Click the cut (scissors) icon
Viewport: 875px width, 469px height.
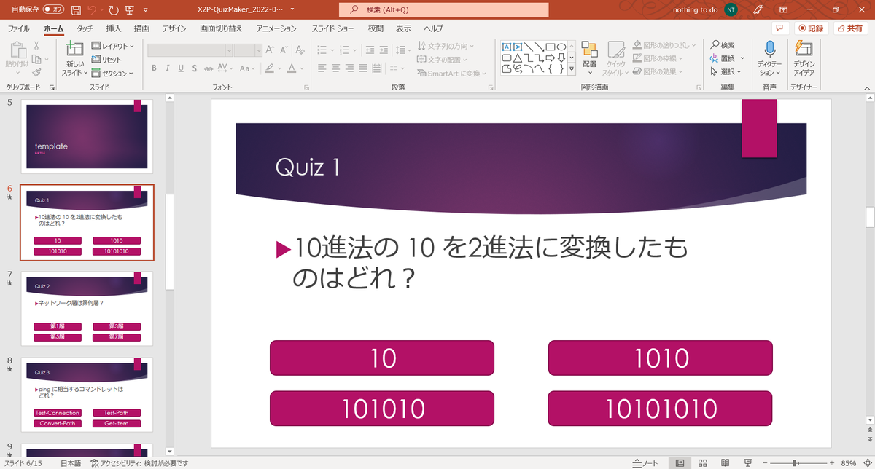coord(36,46)
